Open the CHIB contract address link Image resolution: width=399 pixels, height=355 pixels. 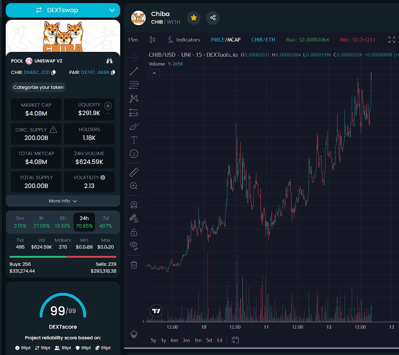click(37, 72)
